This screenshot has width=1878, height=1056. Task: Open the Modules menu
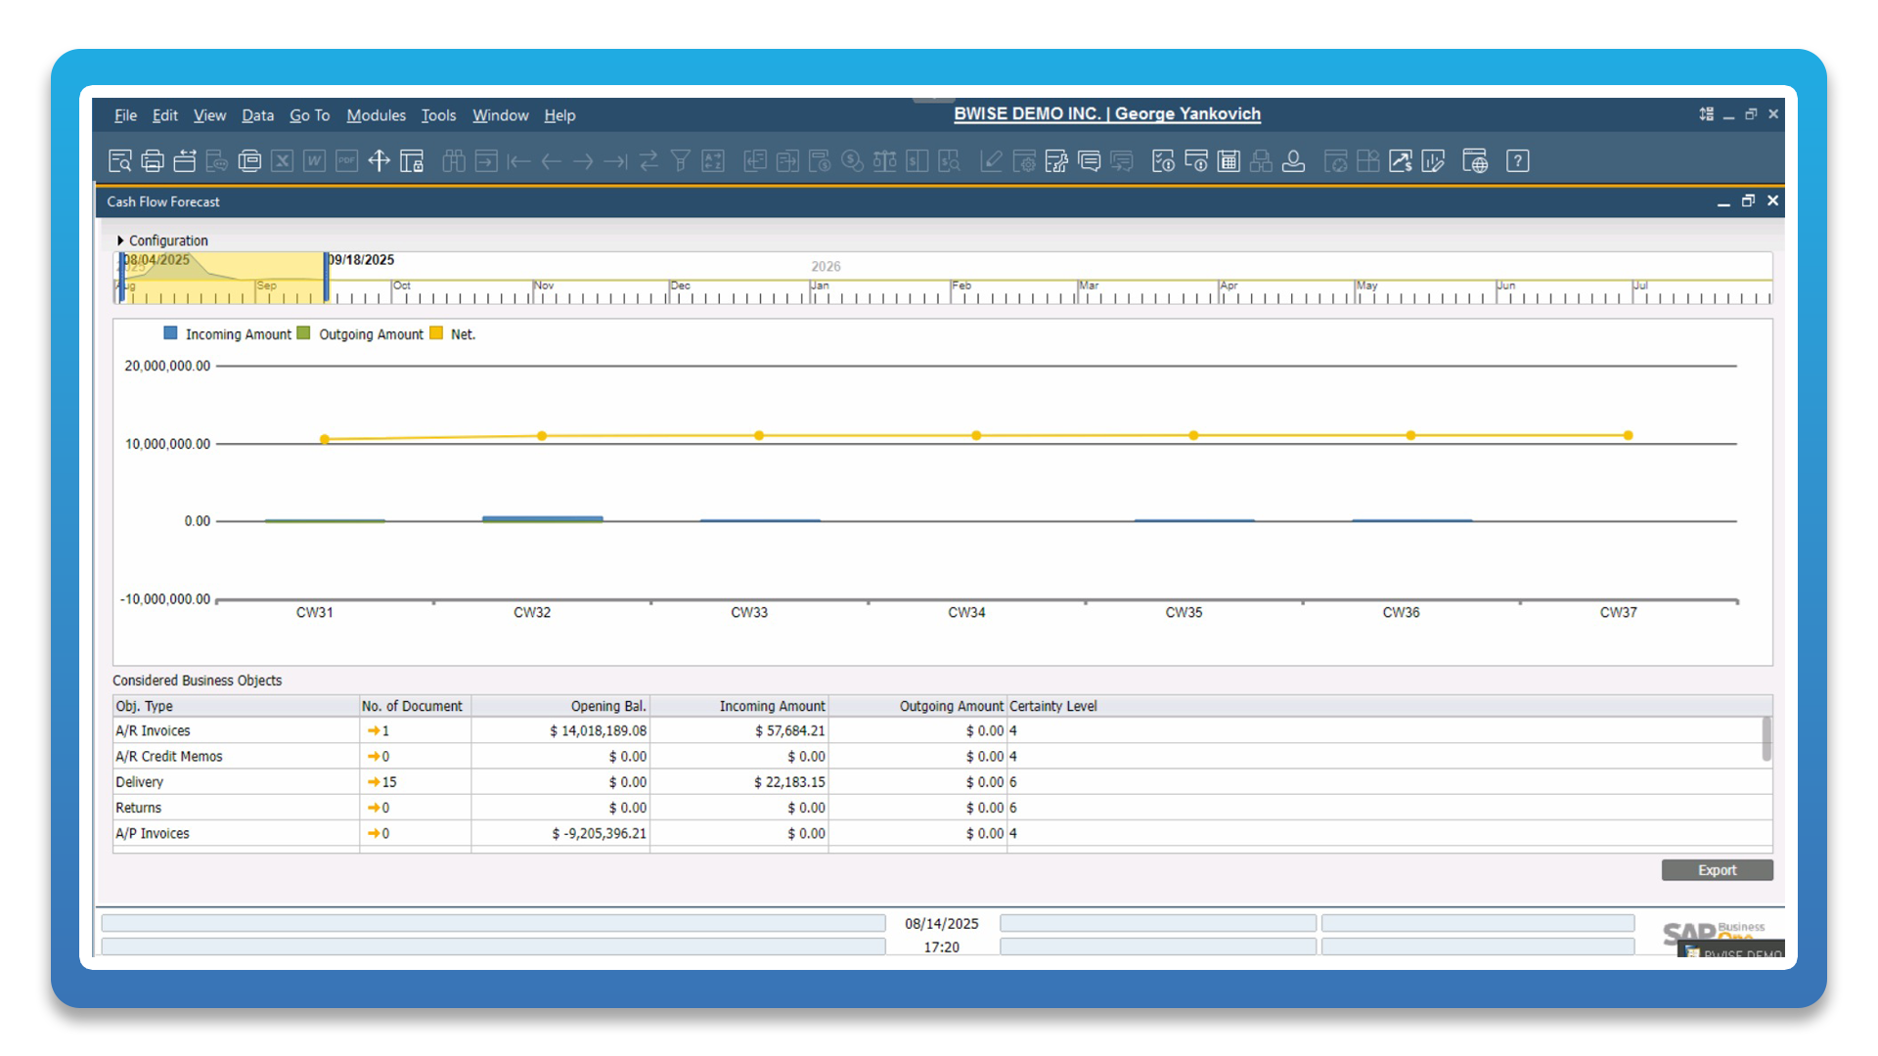(376, 115)
